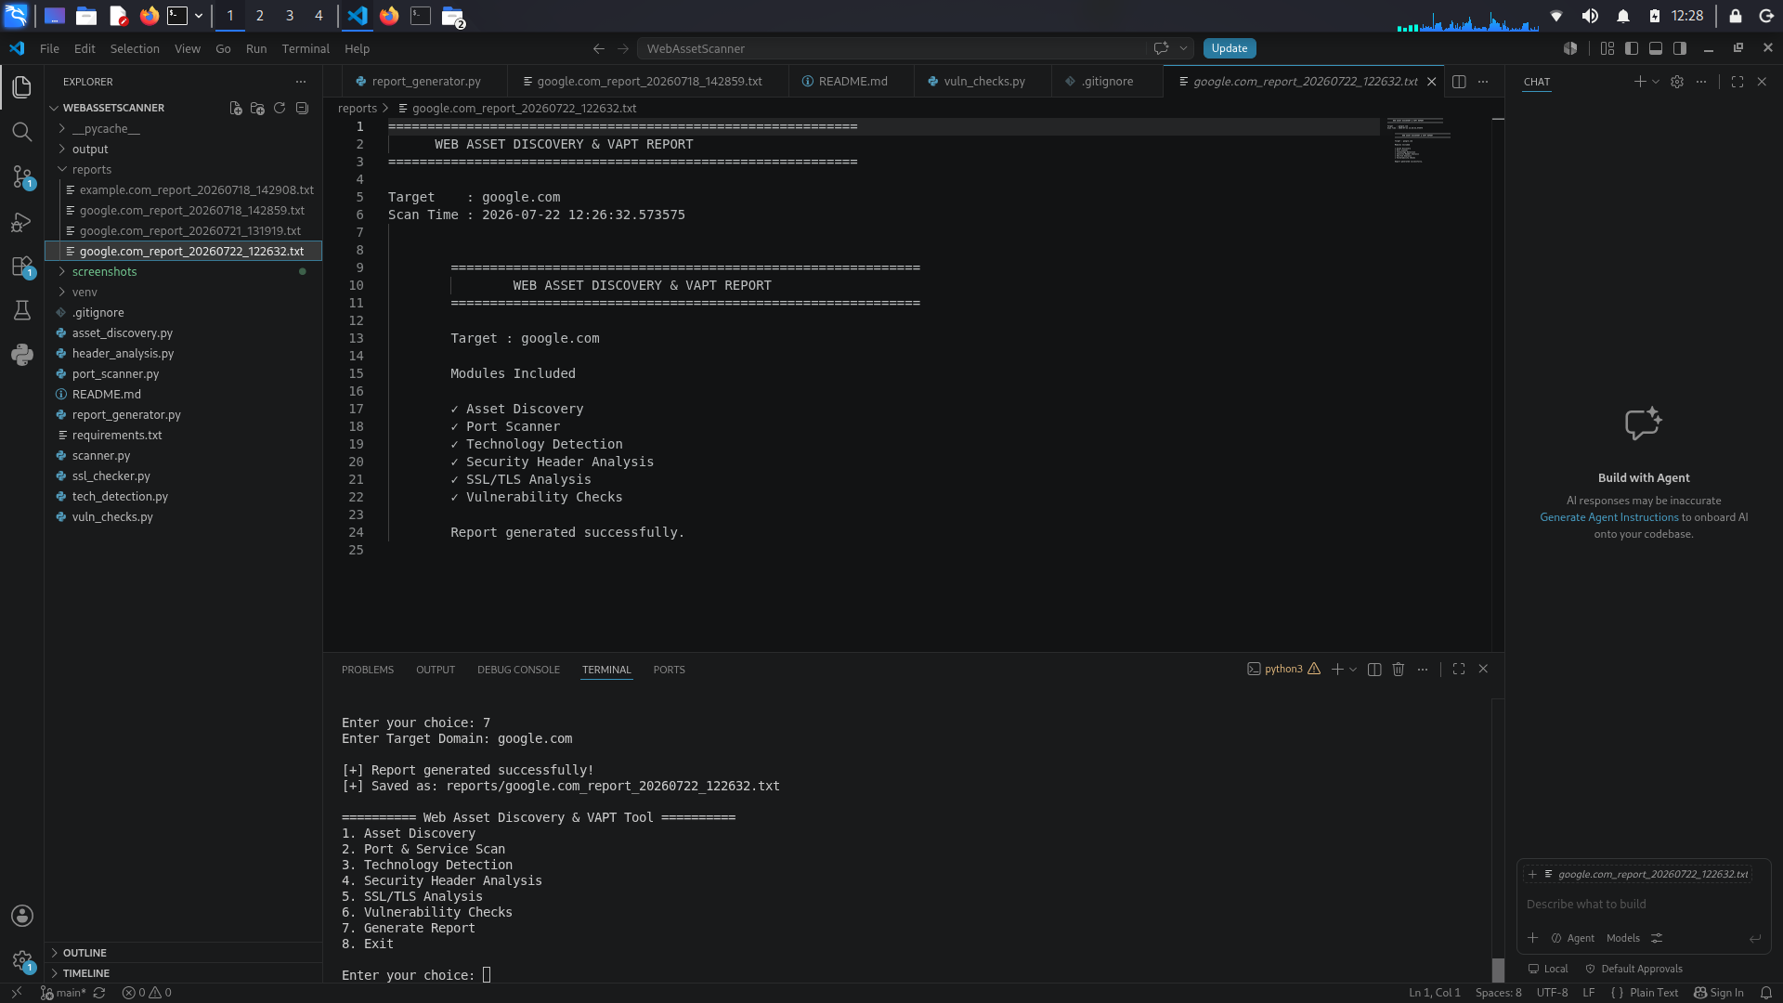Viewport: 1783px width, 1003px height.
Task: Change Plain Text language mode
Action: pyautogui.click(x=1654, y=993)
